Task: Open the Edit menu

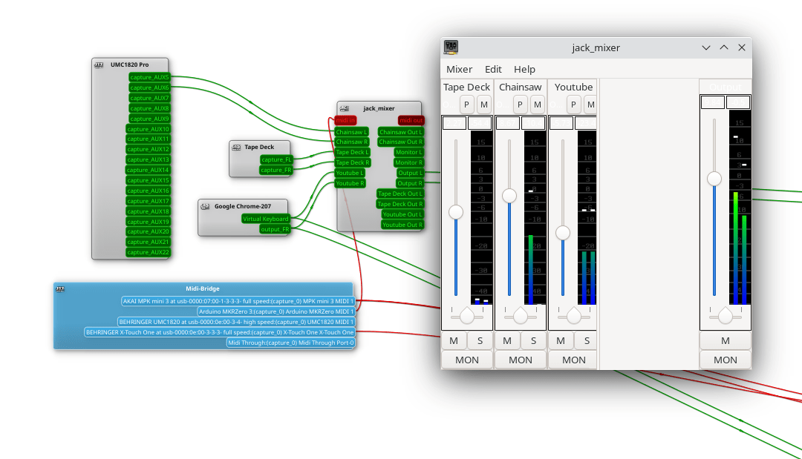Action: (492, 69)
